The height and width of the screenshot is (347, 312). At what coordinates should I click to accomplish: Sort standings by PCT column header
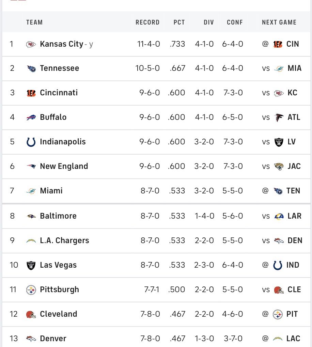click(179, 22)
